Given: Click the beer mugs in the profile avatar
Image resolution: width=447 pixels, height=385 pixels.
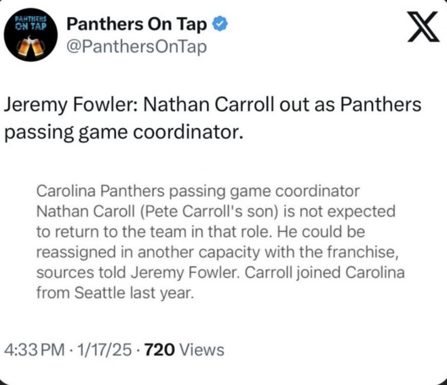Looking at the screenshot, I should [x=30, y=46].
